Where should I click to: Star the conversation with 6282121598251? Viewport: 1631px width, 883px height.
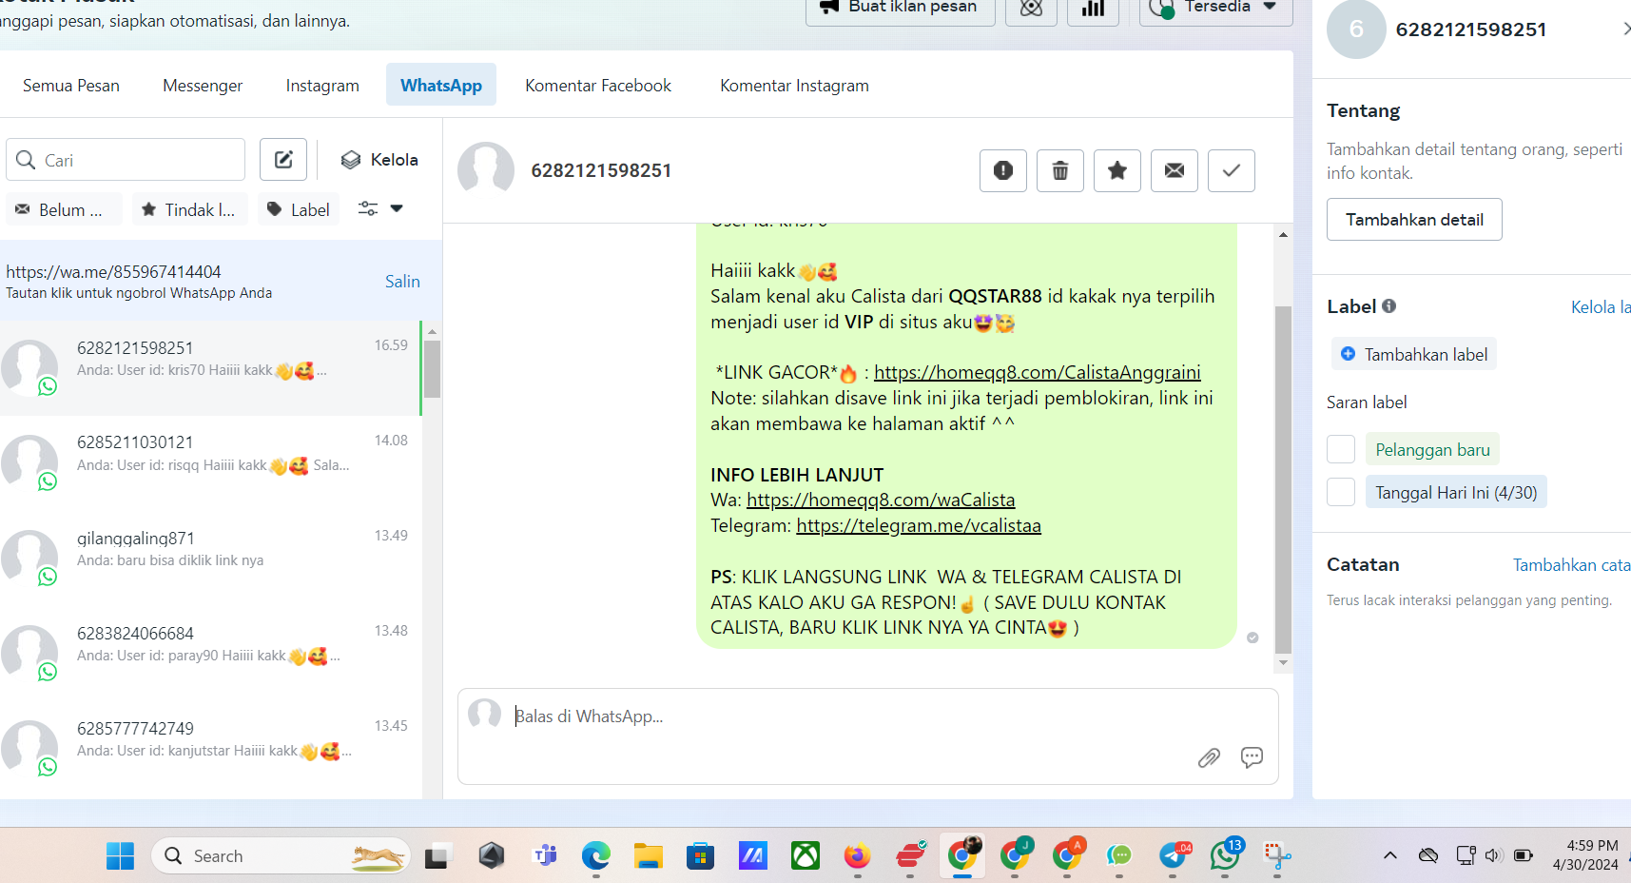tap(1116, 170)
